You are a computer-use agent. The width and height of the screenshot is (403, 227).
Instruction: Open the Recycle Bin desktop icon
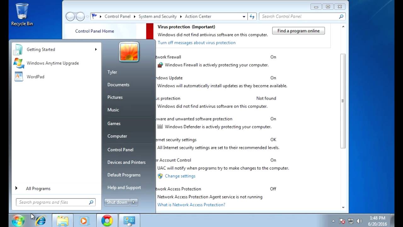(x=22, y=15)
